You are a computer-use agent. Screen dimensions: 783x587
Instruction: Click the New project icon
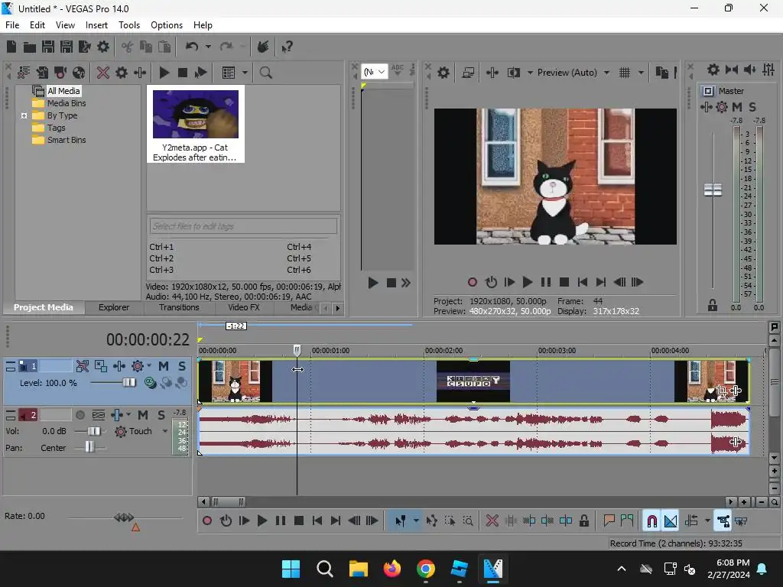11,47
